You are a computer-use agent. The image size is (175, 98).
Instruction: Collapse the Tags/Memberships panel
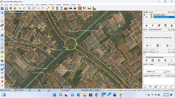tap(144, 30)
